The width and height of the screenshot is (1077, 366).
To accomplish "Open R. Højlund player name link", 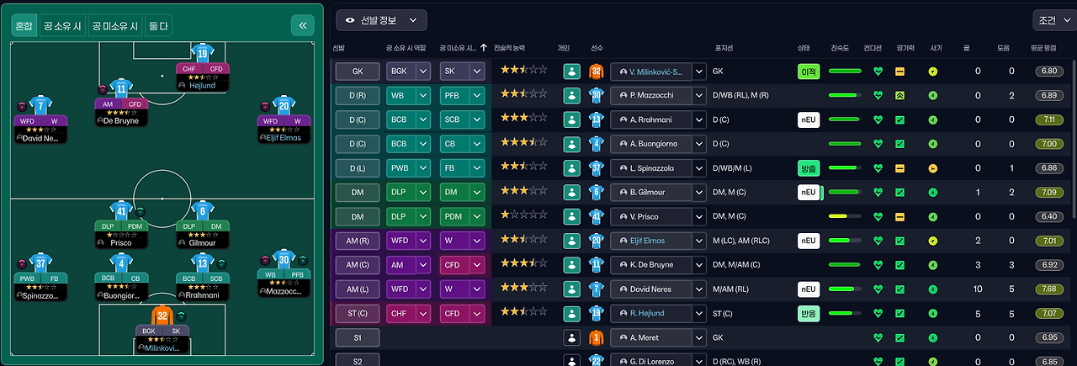I will (x=648, y=314).
